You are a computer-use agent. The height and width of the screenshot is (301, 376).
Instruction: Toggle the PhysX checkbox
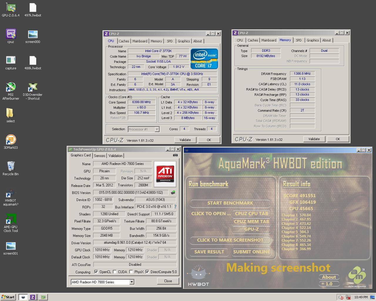(131, 272)
